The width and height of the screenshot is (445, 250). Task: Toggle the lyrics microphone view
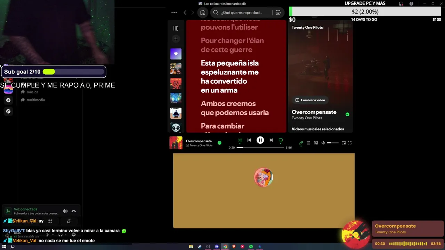(301, 143)
